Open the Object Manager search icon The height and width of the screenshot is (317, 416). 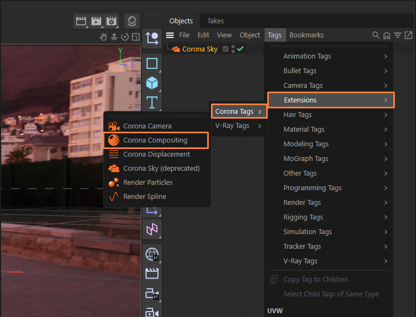375,35
